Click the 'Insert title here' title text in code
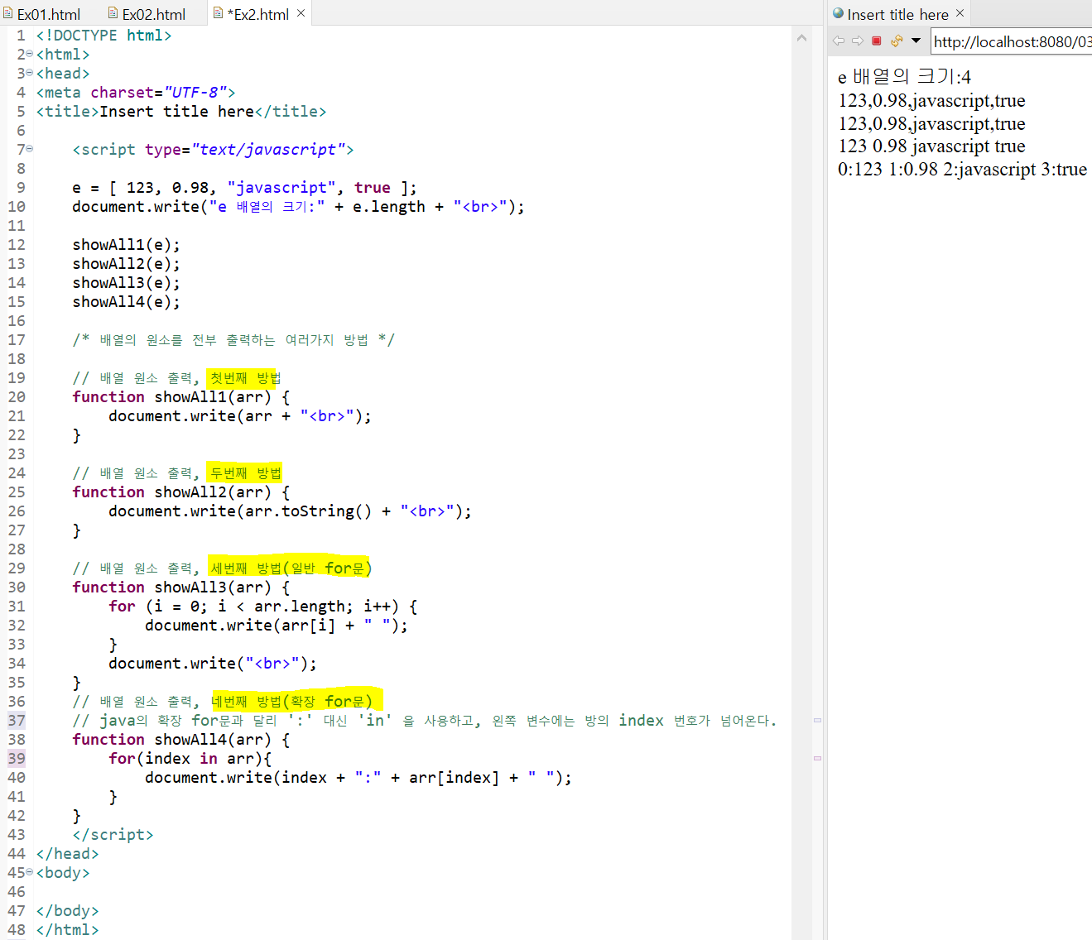1092x940 pixels. pyautogui.click(x=177, y=112)
